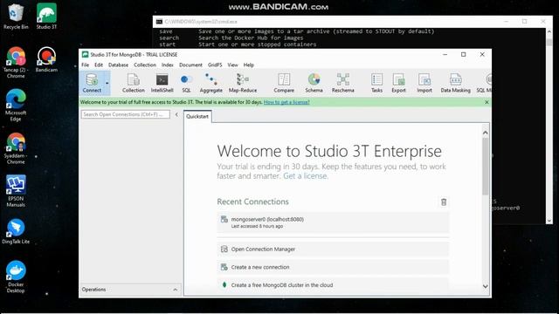This screenshot has width=559, height=314.
Task: Click EPSON Manuals desktop shortcut
Action: pyautogui.click(x=16, y=191)
